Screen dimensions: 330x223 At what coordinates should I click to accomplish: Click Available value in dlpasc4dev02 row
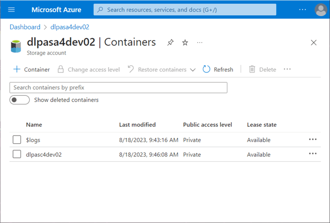pos(259,155)
